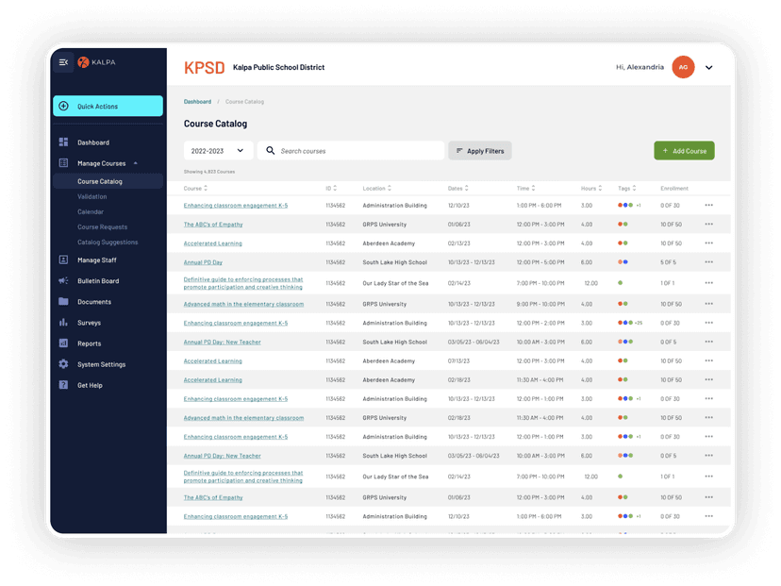Screen dimensions: 781x586
Task: Toggle sorting on the Hours column
Action: pos(601,188)
